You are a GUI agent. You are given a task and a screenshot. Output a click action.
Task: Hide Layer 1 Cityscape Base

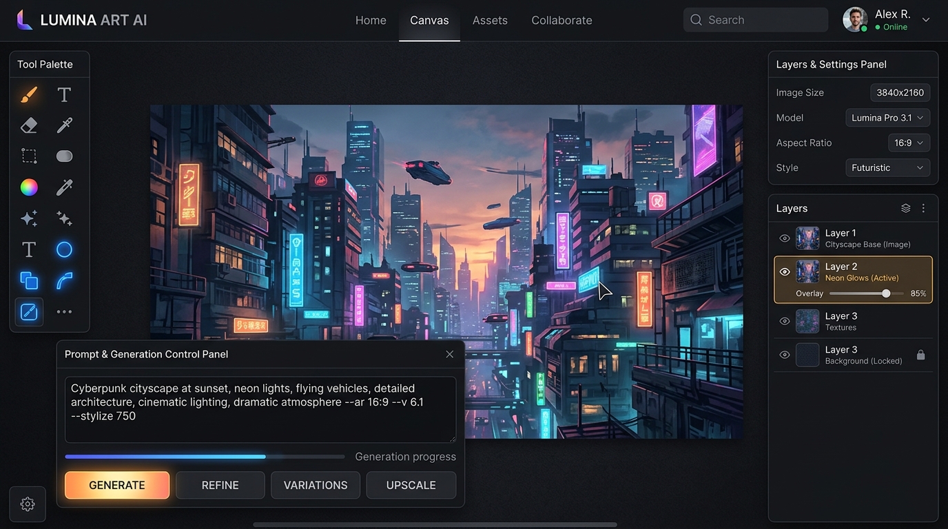coord(784,238)
